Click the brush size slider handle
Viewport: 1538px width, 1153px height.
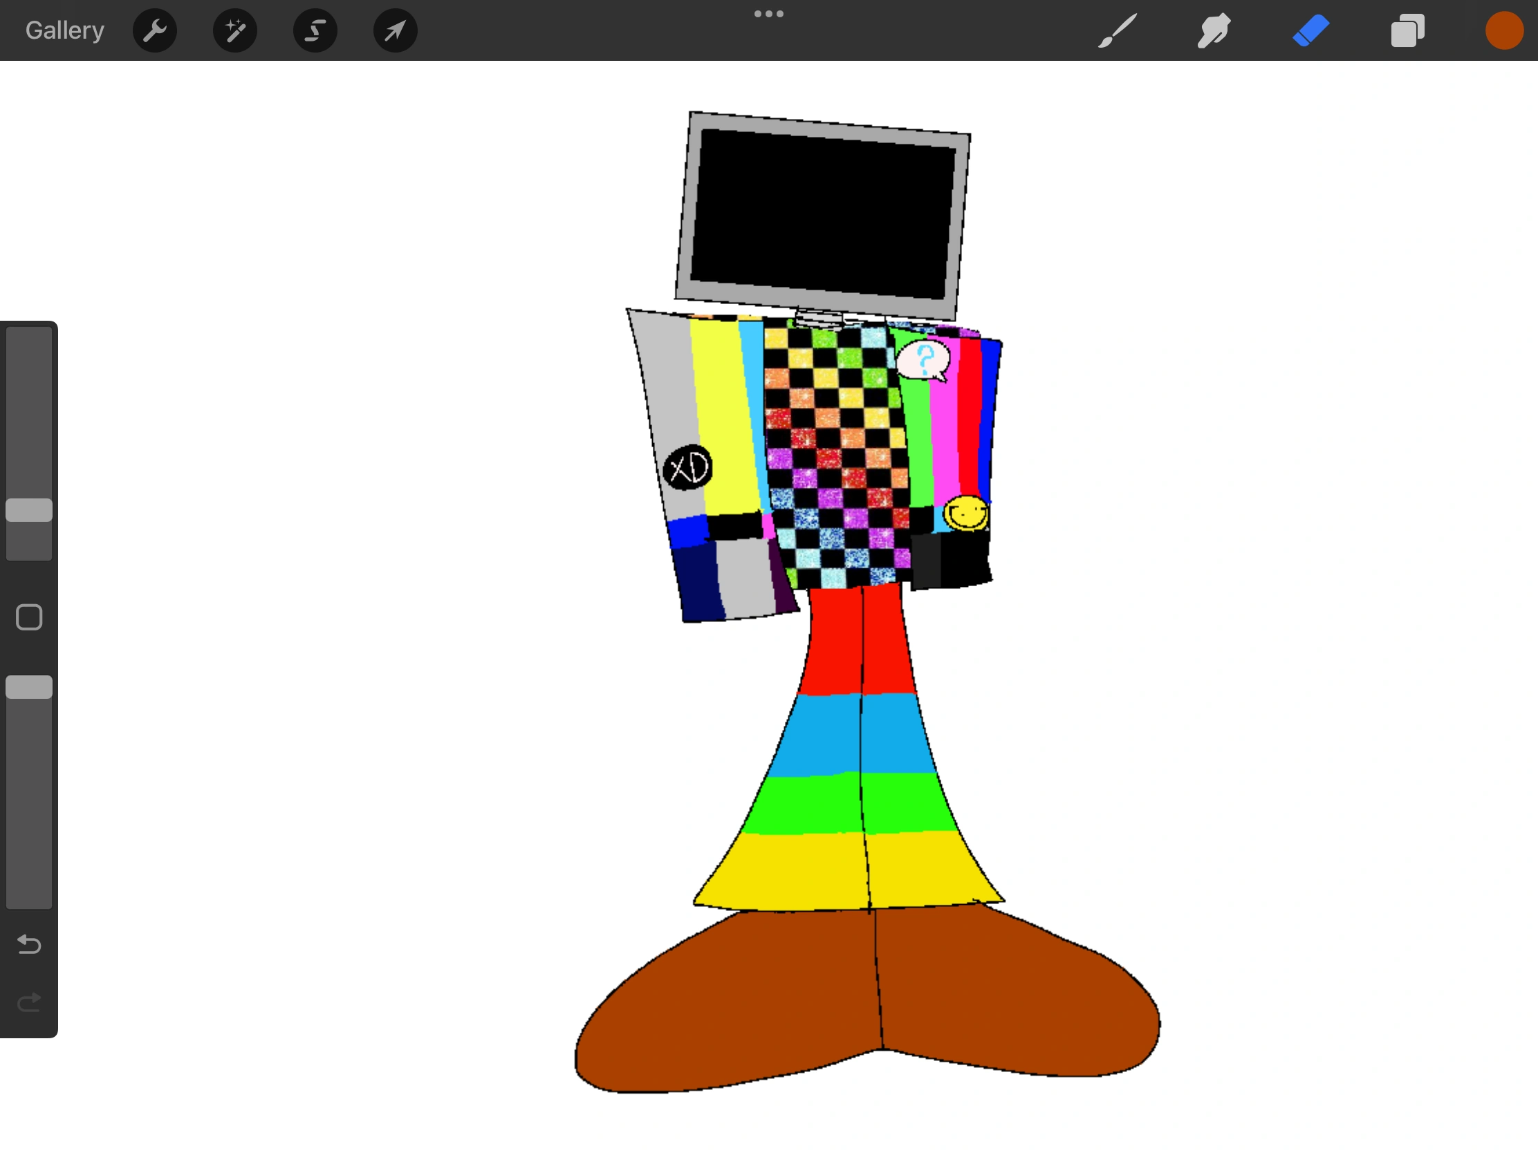point(29,510)
